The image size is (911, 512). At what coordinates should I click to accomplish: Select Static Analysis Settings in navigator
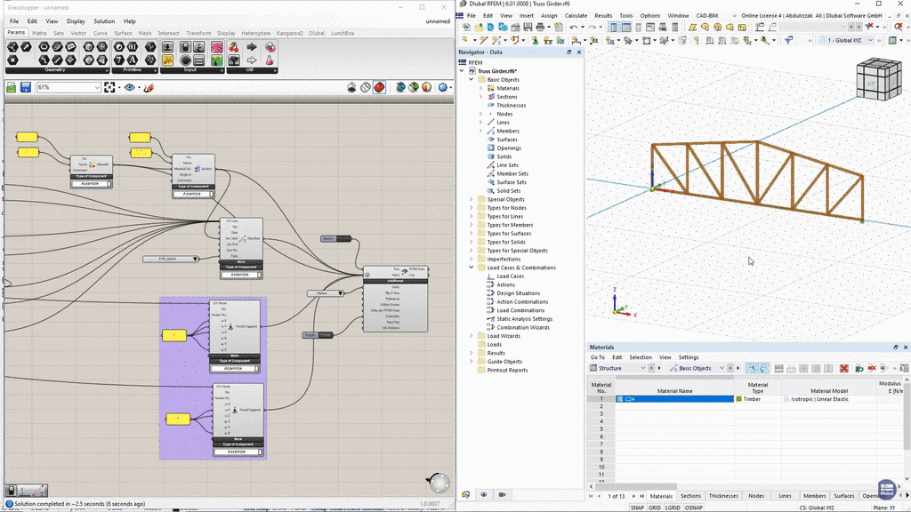tap(524, 319)
